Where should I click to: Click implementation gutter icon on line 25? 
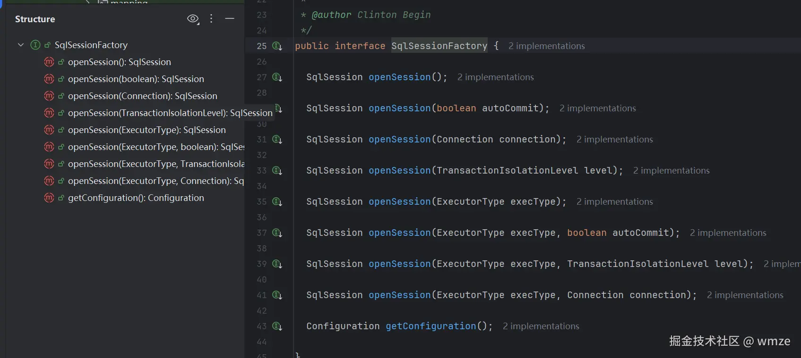277,46
